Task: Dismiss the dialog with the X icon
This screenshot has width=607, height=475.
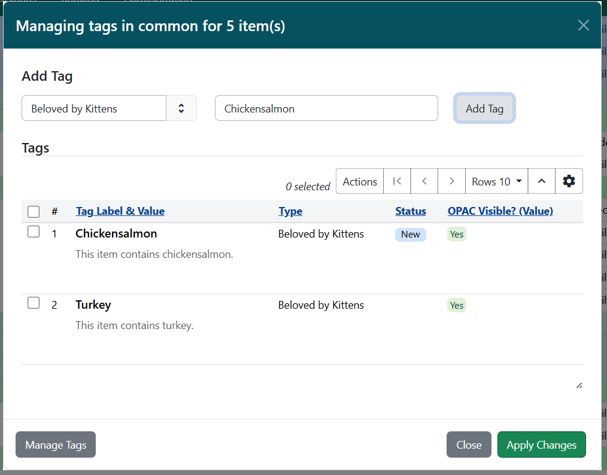Action: pos(583,25)
